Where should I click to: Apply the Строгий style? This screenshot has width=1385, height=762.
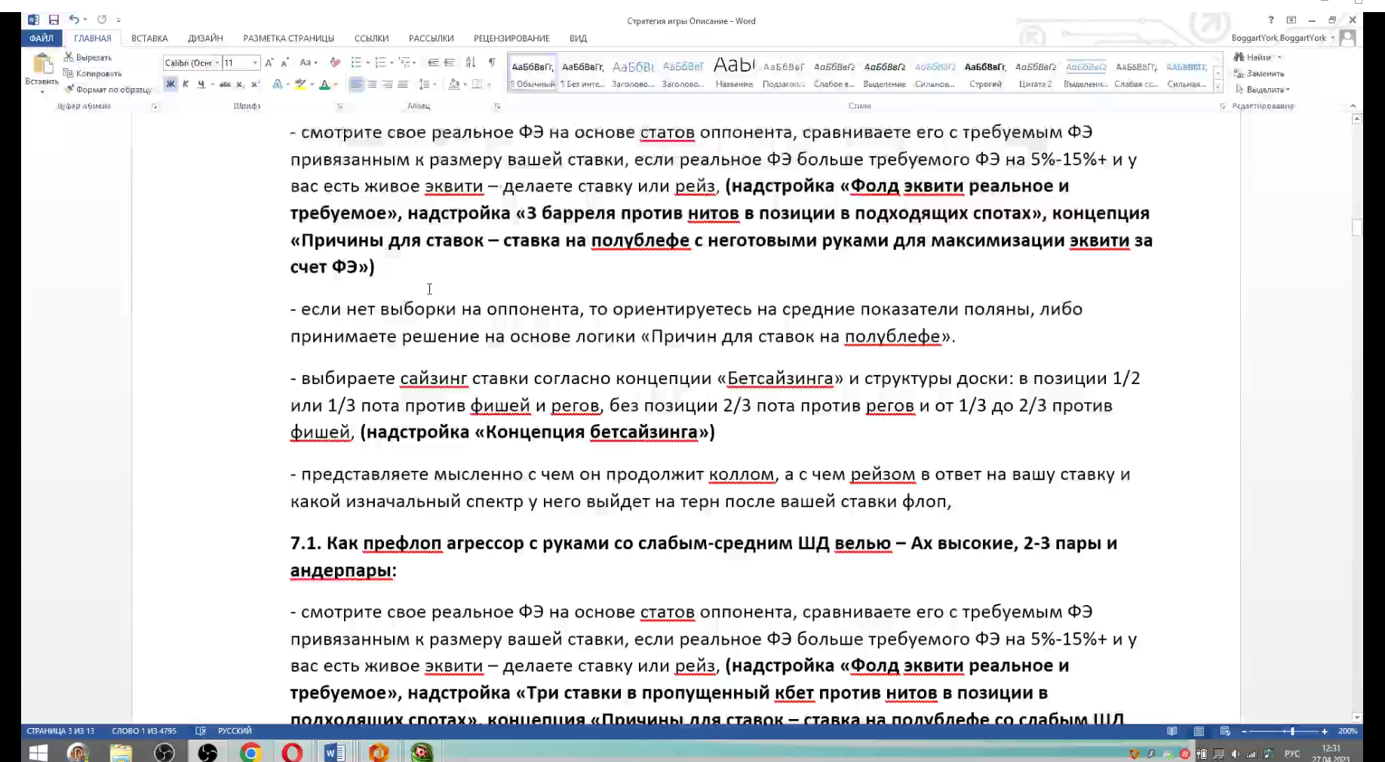pyautogui.click(x=985, y=73)
